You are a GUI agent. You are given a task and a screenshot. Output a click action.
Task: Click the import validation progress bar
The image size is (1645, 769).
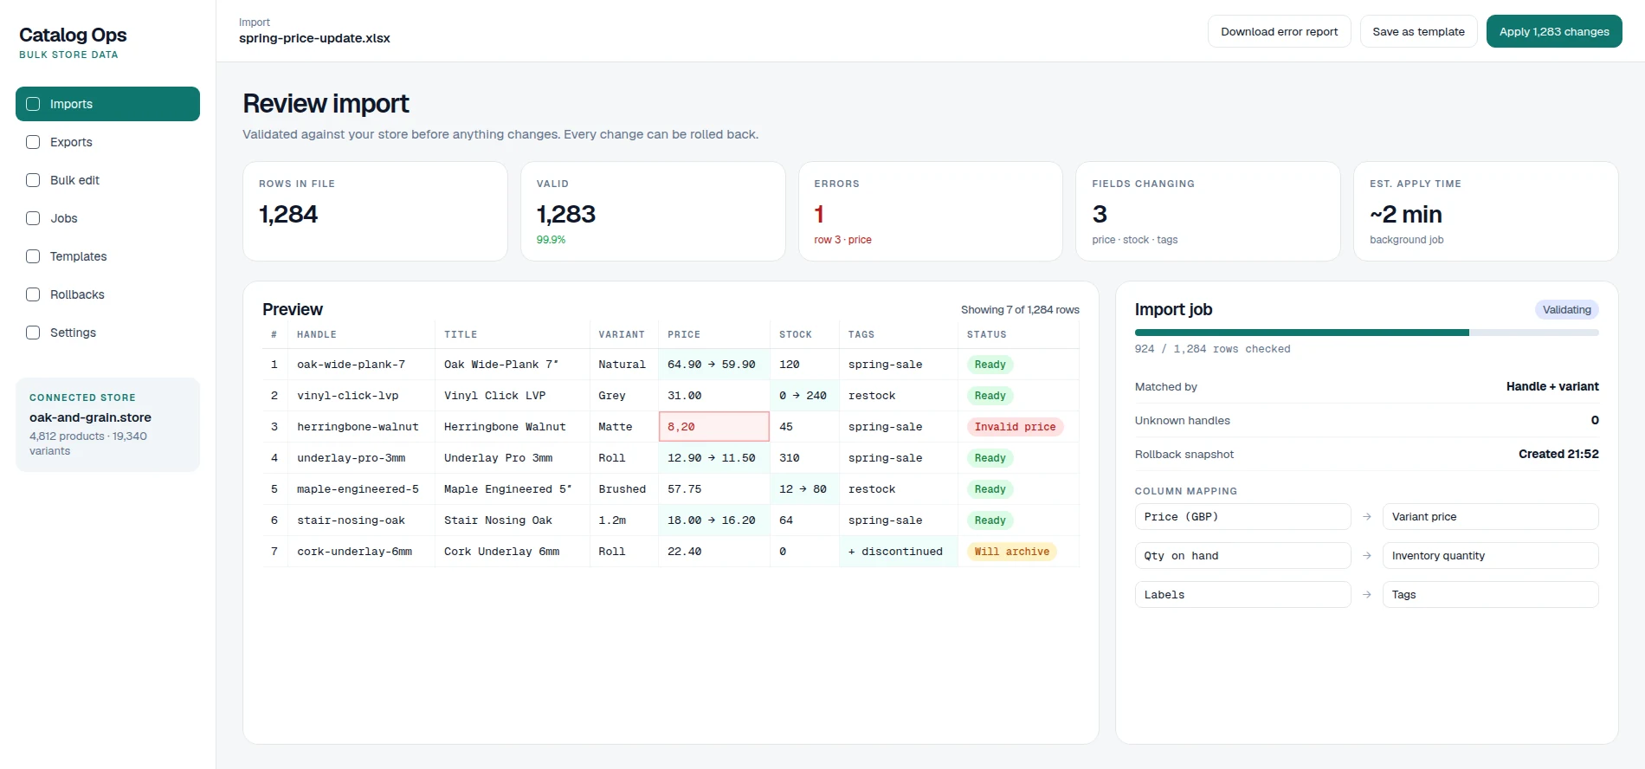(x=1366, y=333)
